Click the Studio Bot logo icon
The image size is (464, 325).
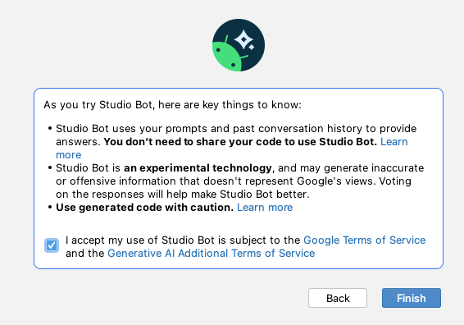pyautogui.click(x=239, y=45)
